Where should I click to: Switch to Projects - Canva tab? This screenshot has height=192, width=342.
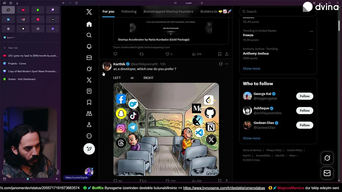coord(30,63)
